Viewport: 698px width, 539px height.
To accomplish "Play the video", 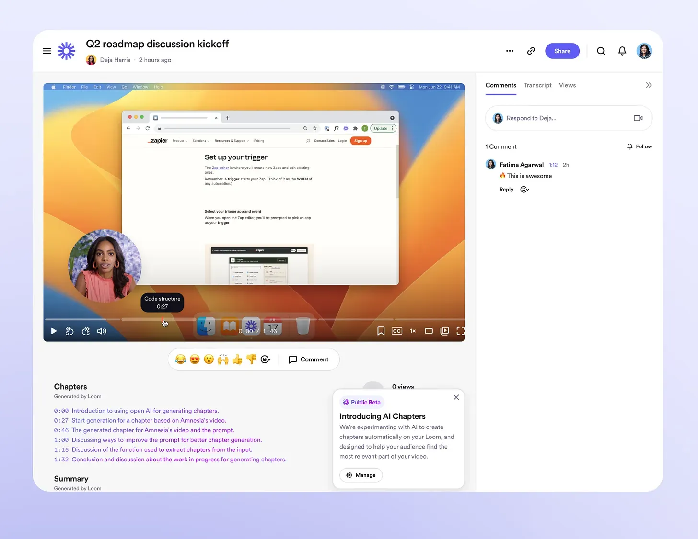I will coord(54,331).
